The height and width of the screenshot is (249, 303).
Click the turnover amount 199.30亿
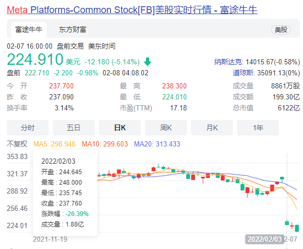[x=286, y=97]
